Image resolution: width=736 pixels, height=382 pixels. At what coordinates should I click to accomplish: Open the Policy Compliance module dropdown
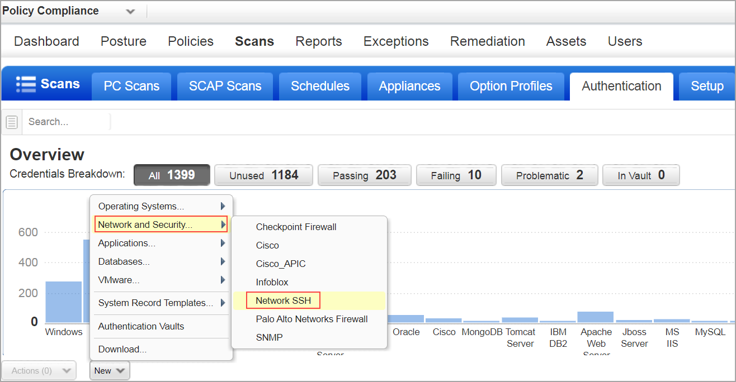[x=130, y=11]
